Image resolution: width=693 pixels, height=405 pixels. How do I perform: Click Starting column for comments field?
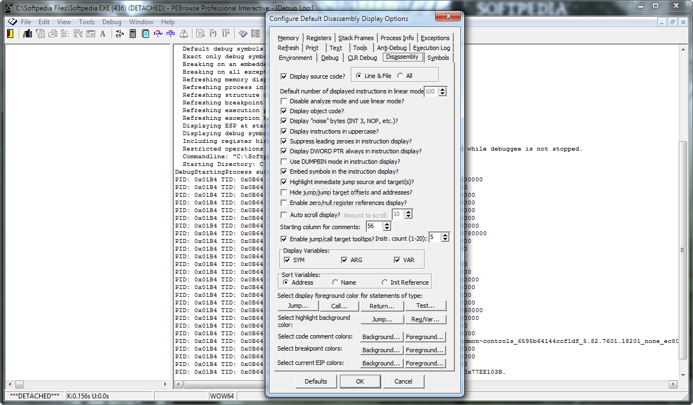pos(375,226)
